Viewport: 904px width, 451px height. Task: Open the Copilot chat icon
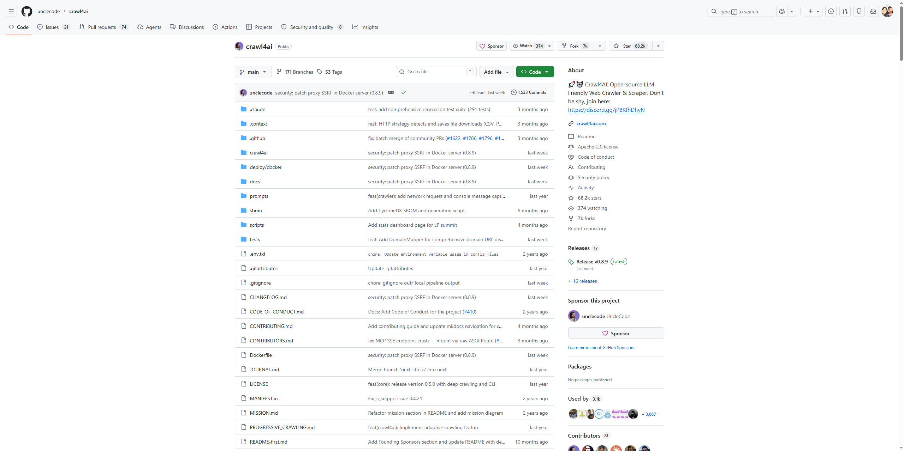[782, 11]
